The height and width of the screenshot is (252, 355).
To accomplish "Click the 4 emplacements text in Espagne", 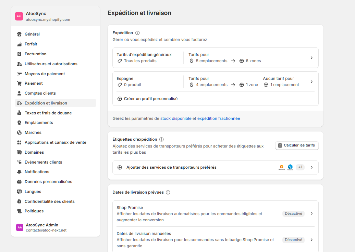I will tap(212, 85).
